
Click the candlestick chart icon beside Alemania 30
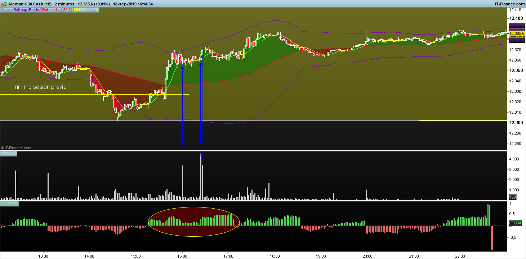(x=4, y=4)
